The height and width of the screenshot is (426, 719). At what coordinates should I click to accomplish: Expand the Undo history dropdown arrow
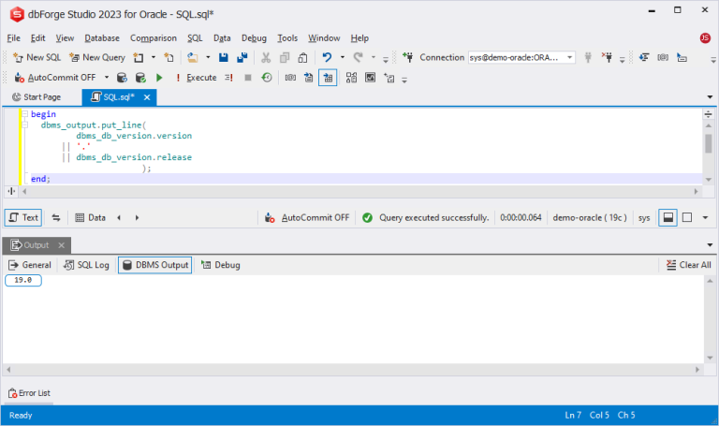tap(342, 57)
